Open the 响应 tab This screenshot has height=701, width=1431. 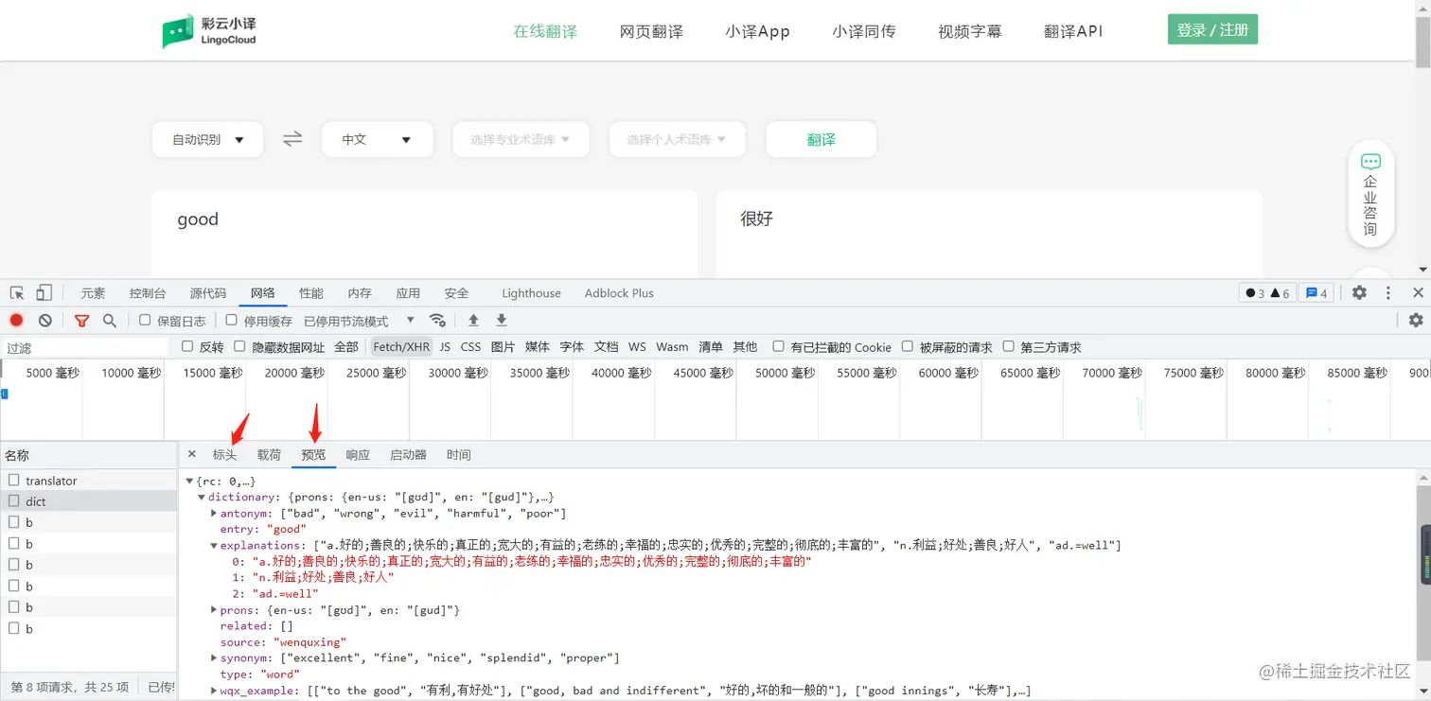click(x=358, y=455)
